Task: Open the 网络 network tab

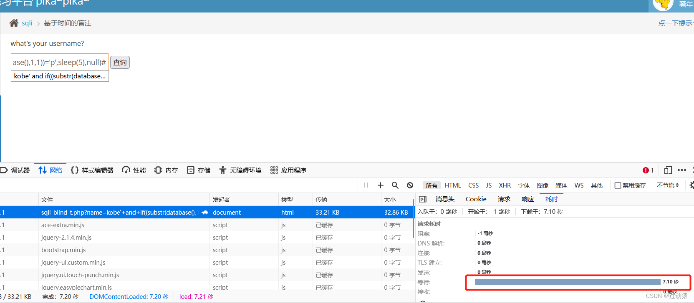Action: (50, 170)
